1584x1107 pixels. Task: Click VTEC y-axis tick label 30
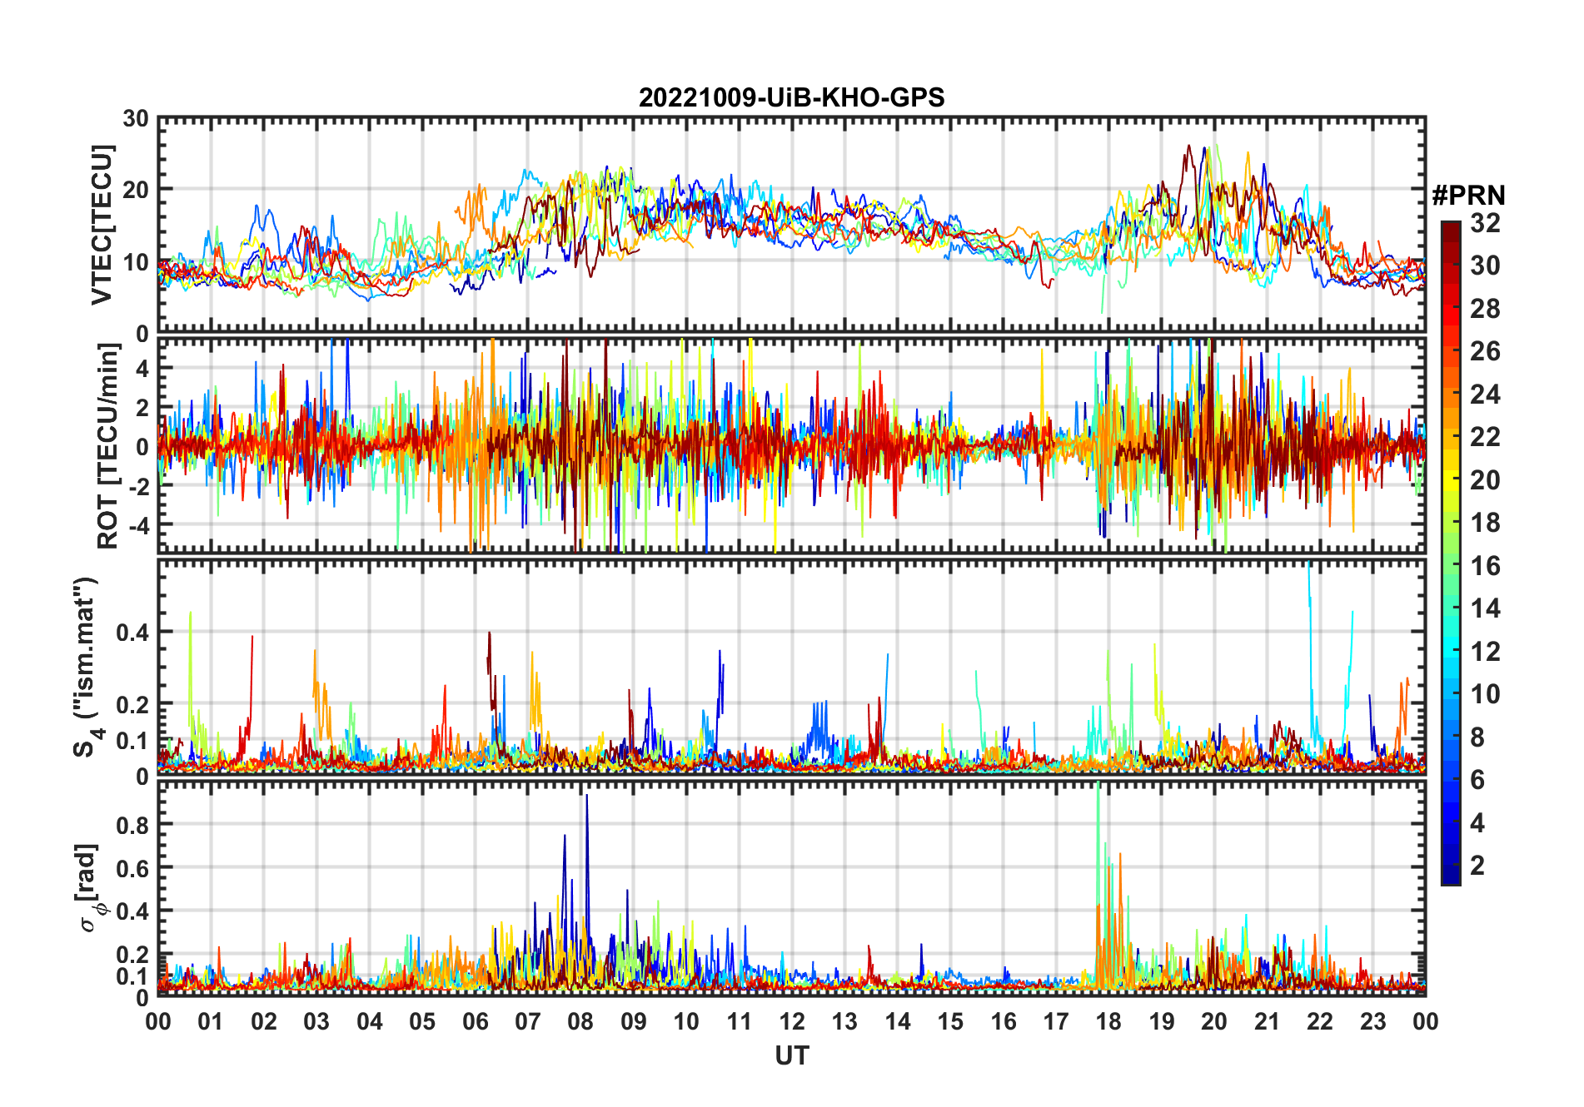[x=136, y=119]
